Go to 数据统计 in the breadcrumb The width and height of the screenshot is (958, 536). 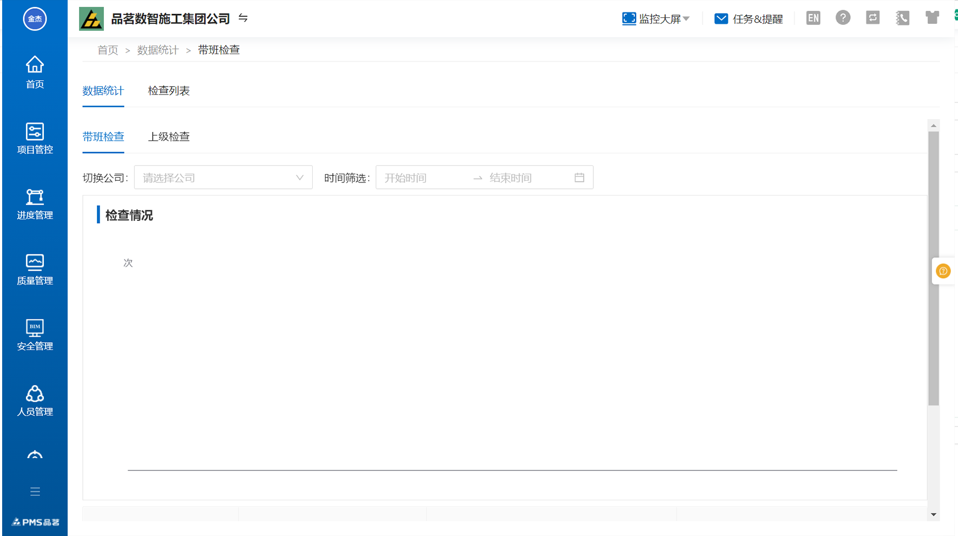158,50
